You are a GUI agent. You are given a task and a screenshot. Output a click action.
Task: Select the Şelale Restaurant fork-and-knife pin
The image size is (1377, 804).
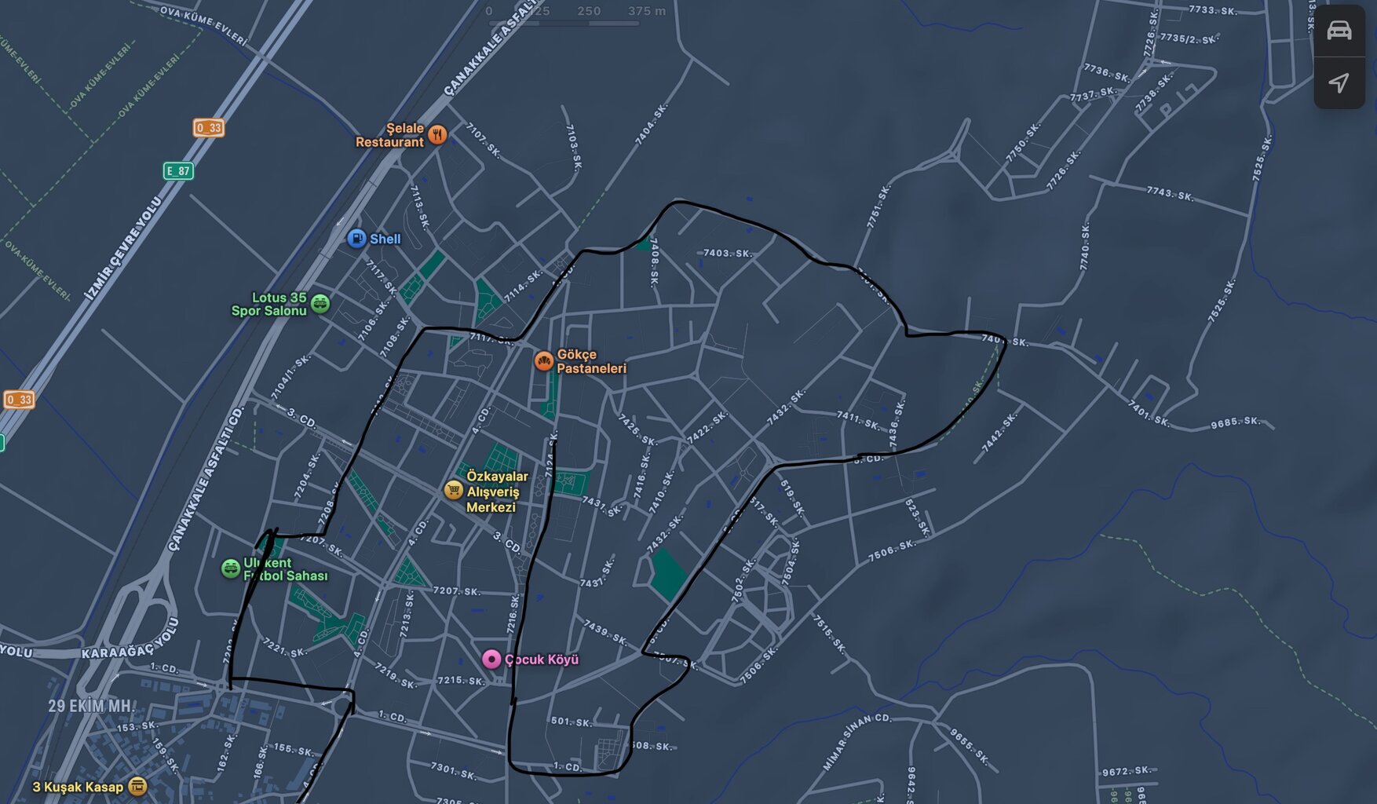pyautogui.click(x=438, y=134)
